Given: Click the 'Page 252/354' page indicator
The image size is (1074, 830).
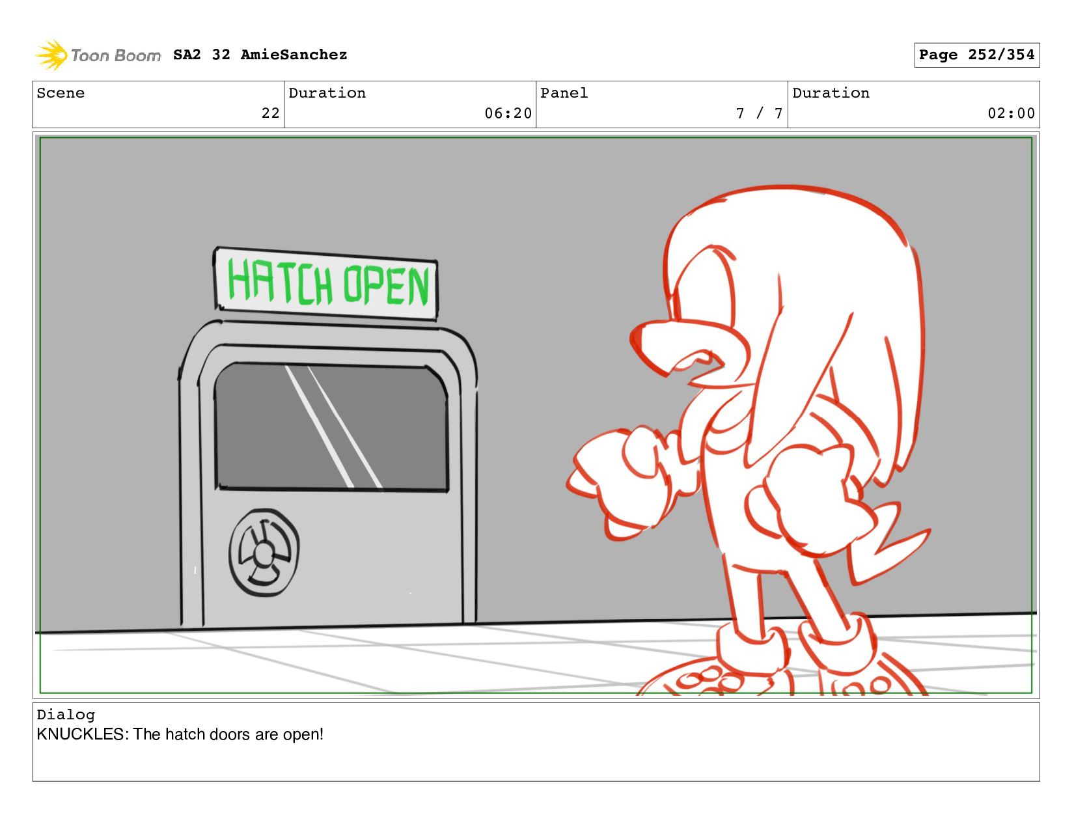Looking at the screenshot, I should coord(976,55).
